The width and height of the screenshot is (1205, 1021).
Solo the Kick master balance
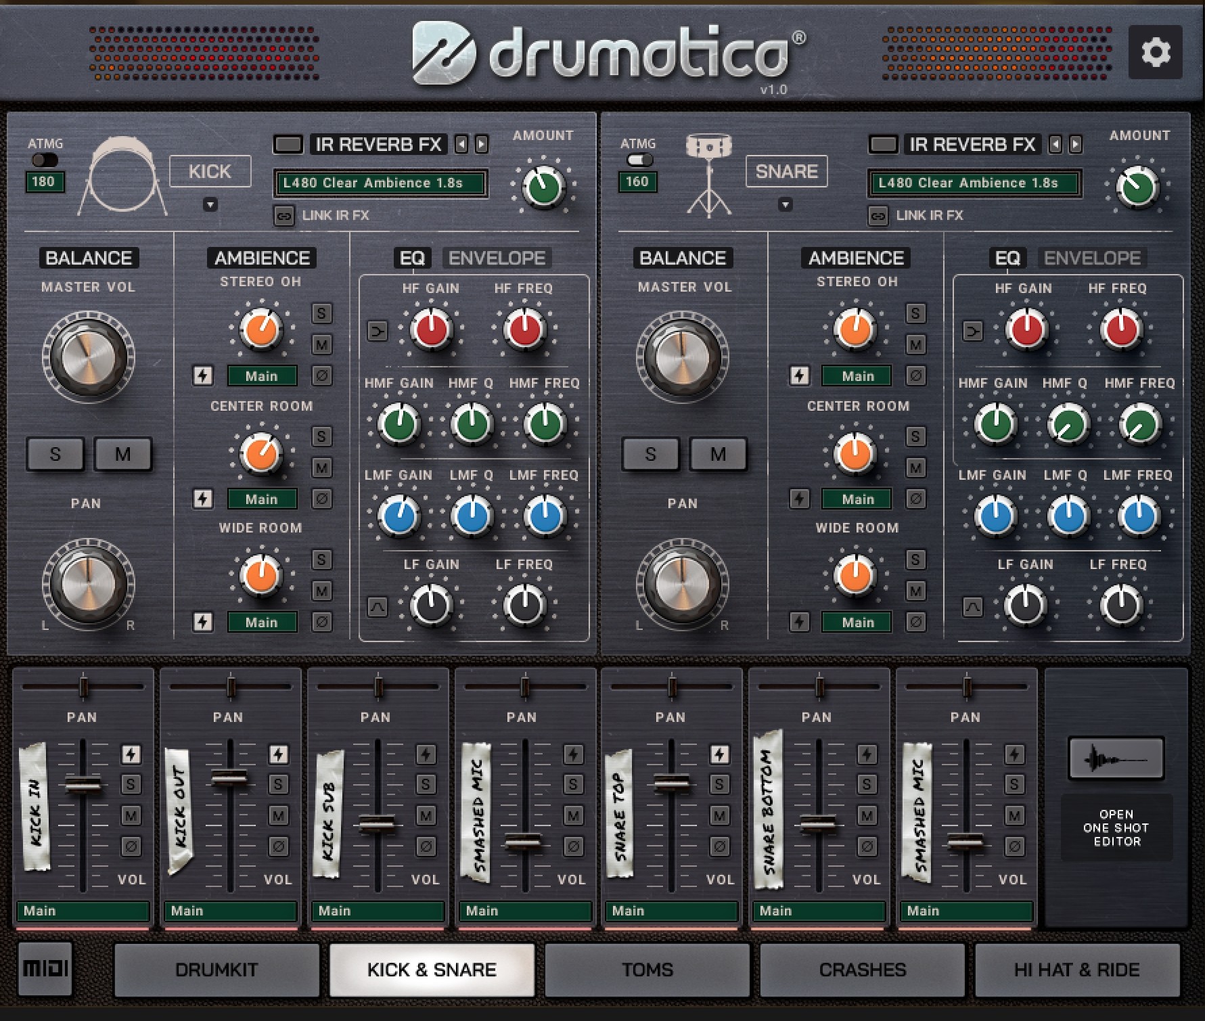pyautogui.click(x=55, y=454)
